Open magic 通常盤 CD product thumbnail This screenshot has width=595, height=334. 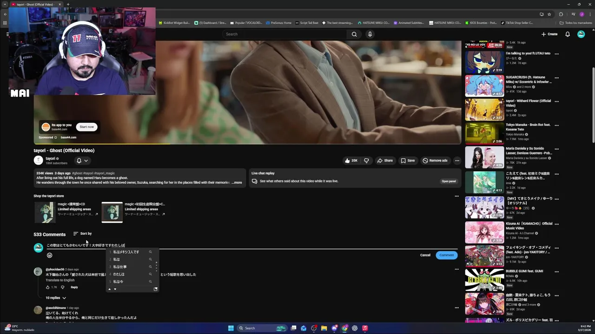pos(44,212)
